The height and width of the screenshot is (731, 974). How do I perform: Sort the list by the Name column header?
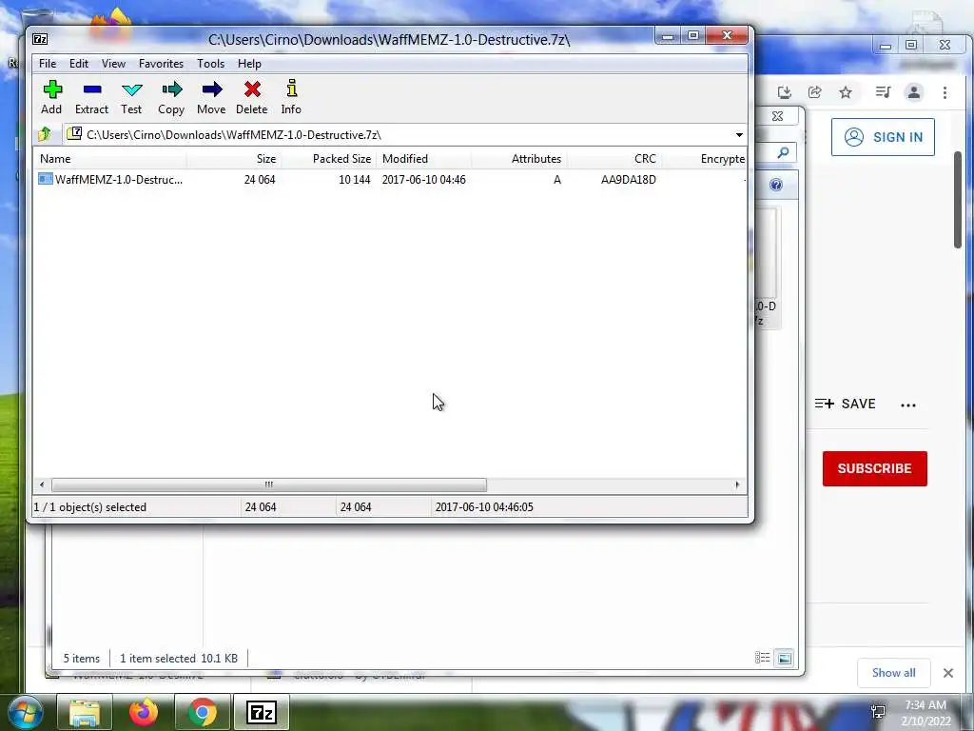(x=109, y=159)
